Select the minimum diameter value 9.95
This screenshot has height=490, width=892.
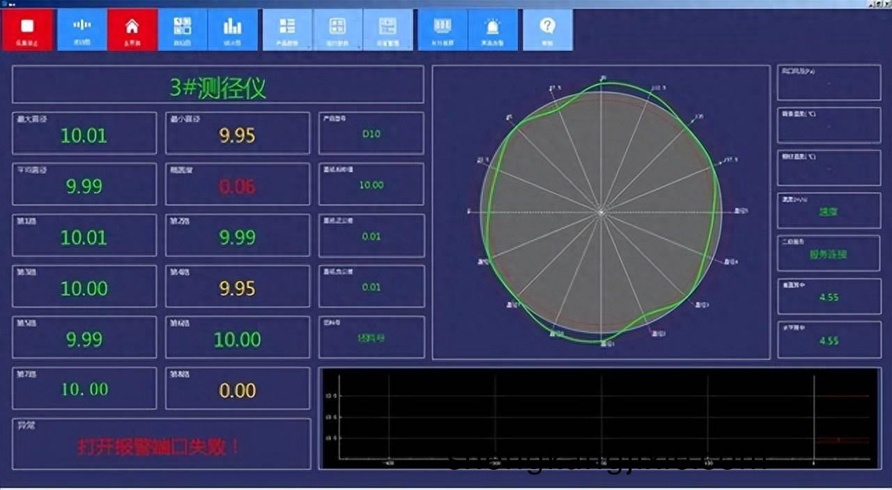click(x=237, y=136)
